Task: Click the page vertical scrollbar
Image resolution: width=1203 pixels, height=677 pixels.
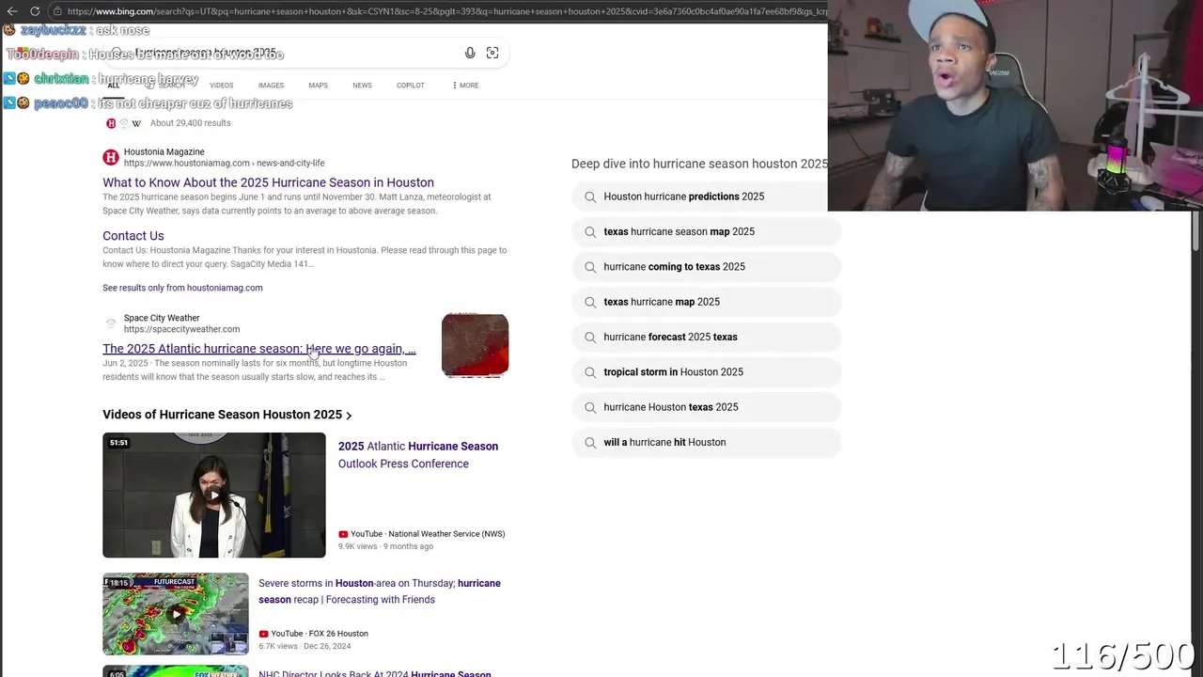Action: [1196, 230]
